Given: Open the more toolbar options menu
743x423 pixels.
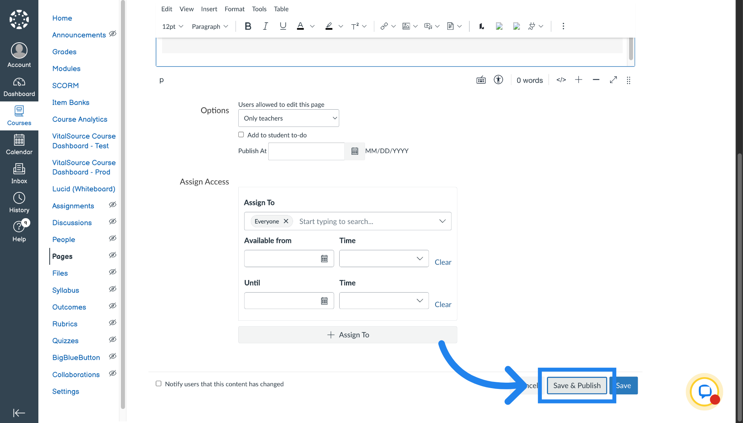Looking at the screenshot, I should (x=563, y=26).
